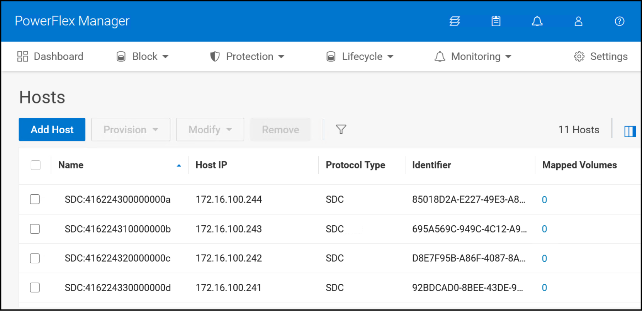
Task: Select checkbox for SDC:416224330000000d
Action: 35,287
